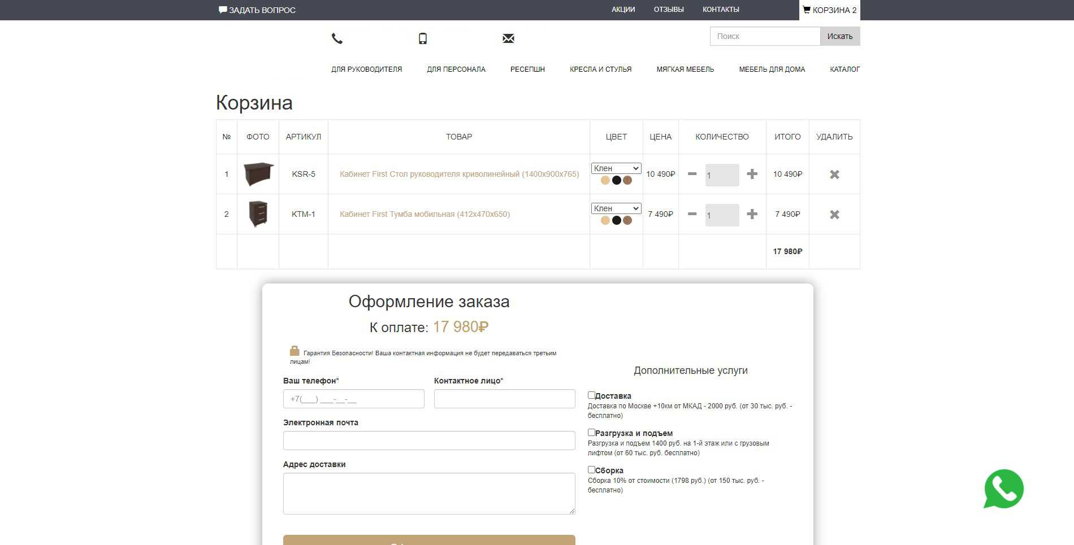1074x545 pixels.
Task: Go to Для руководителя menu section
Action: click(367, 69)
